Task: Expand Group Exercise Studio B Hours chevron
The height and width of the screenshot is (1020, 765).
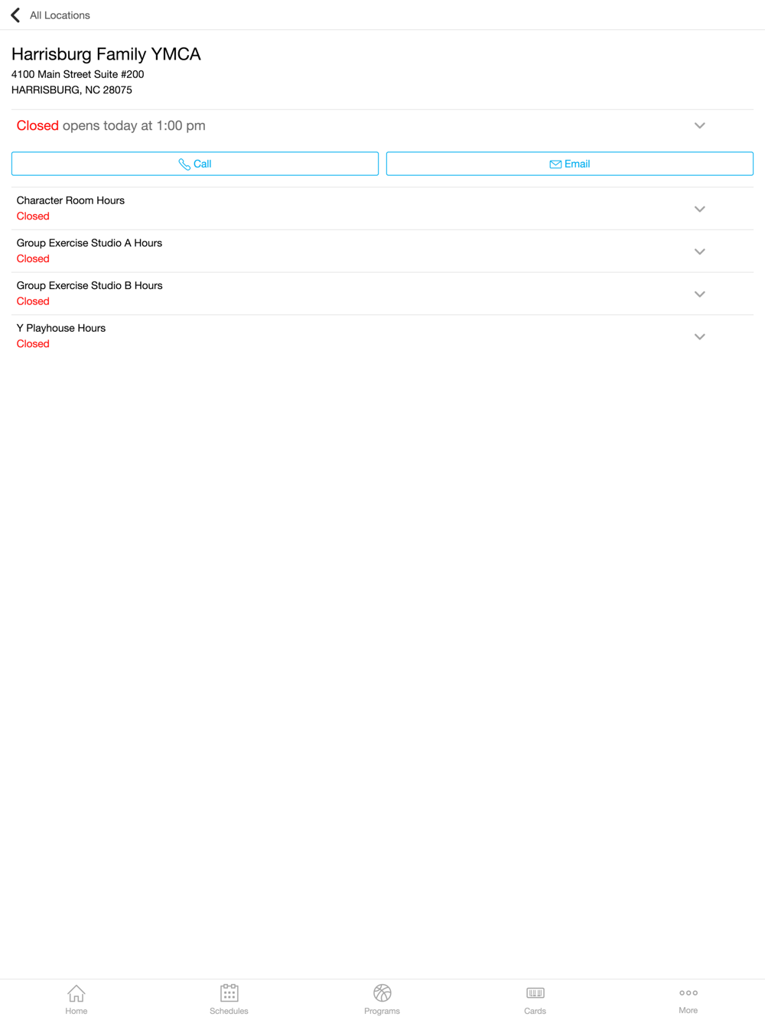Action: [x=699, y=294]
